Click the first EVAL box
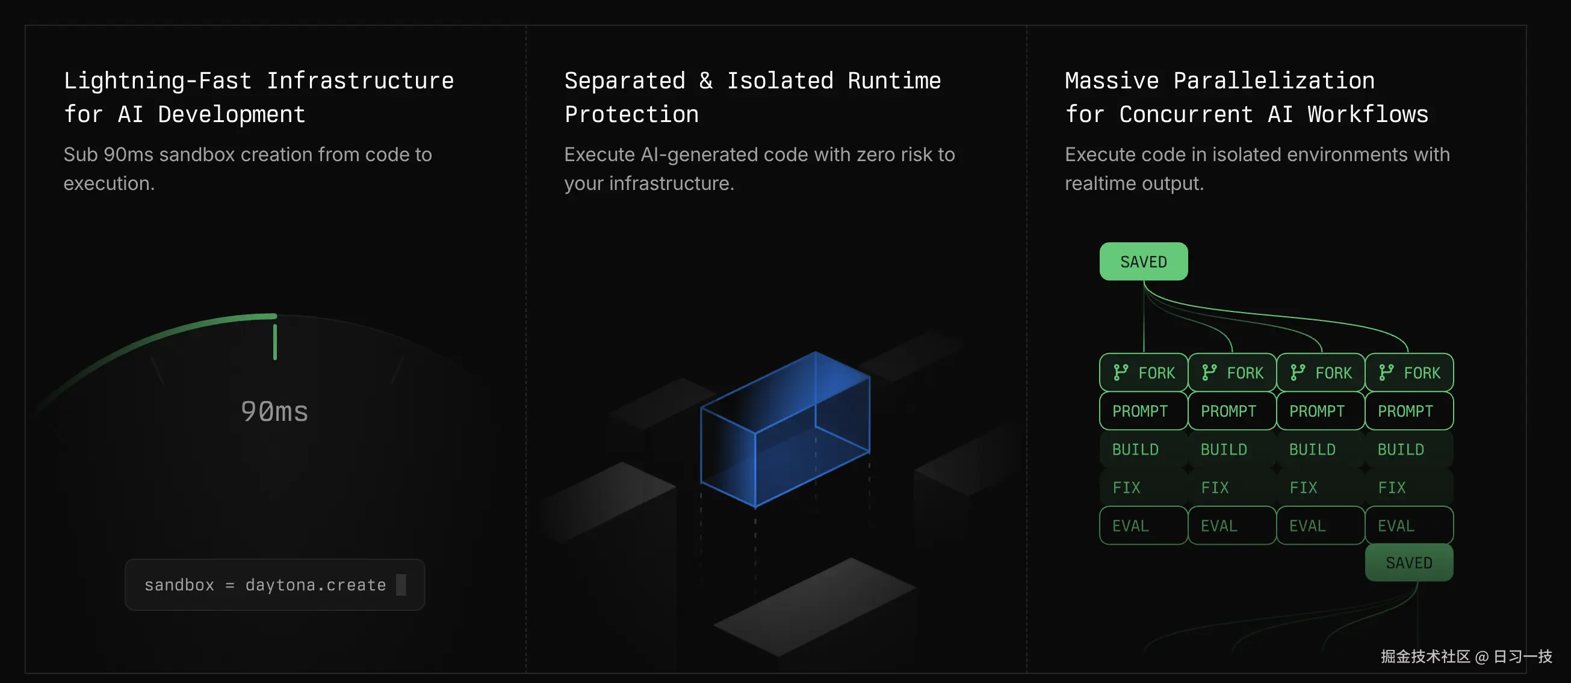This screenshot has width=1571, height=683. (x=1144, y=525)
